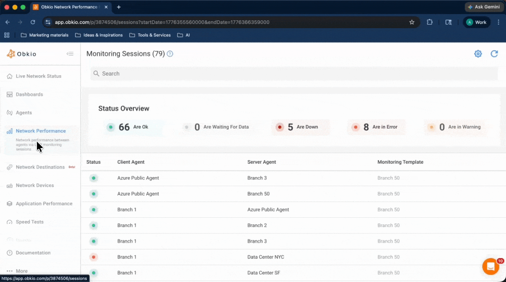
Task: Filter sessions by the 5 Are Down status
Action: pyautogui.click(x=301, y=127)
